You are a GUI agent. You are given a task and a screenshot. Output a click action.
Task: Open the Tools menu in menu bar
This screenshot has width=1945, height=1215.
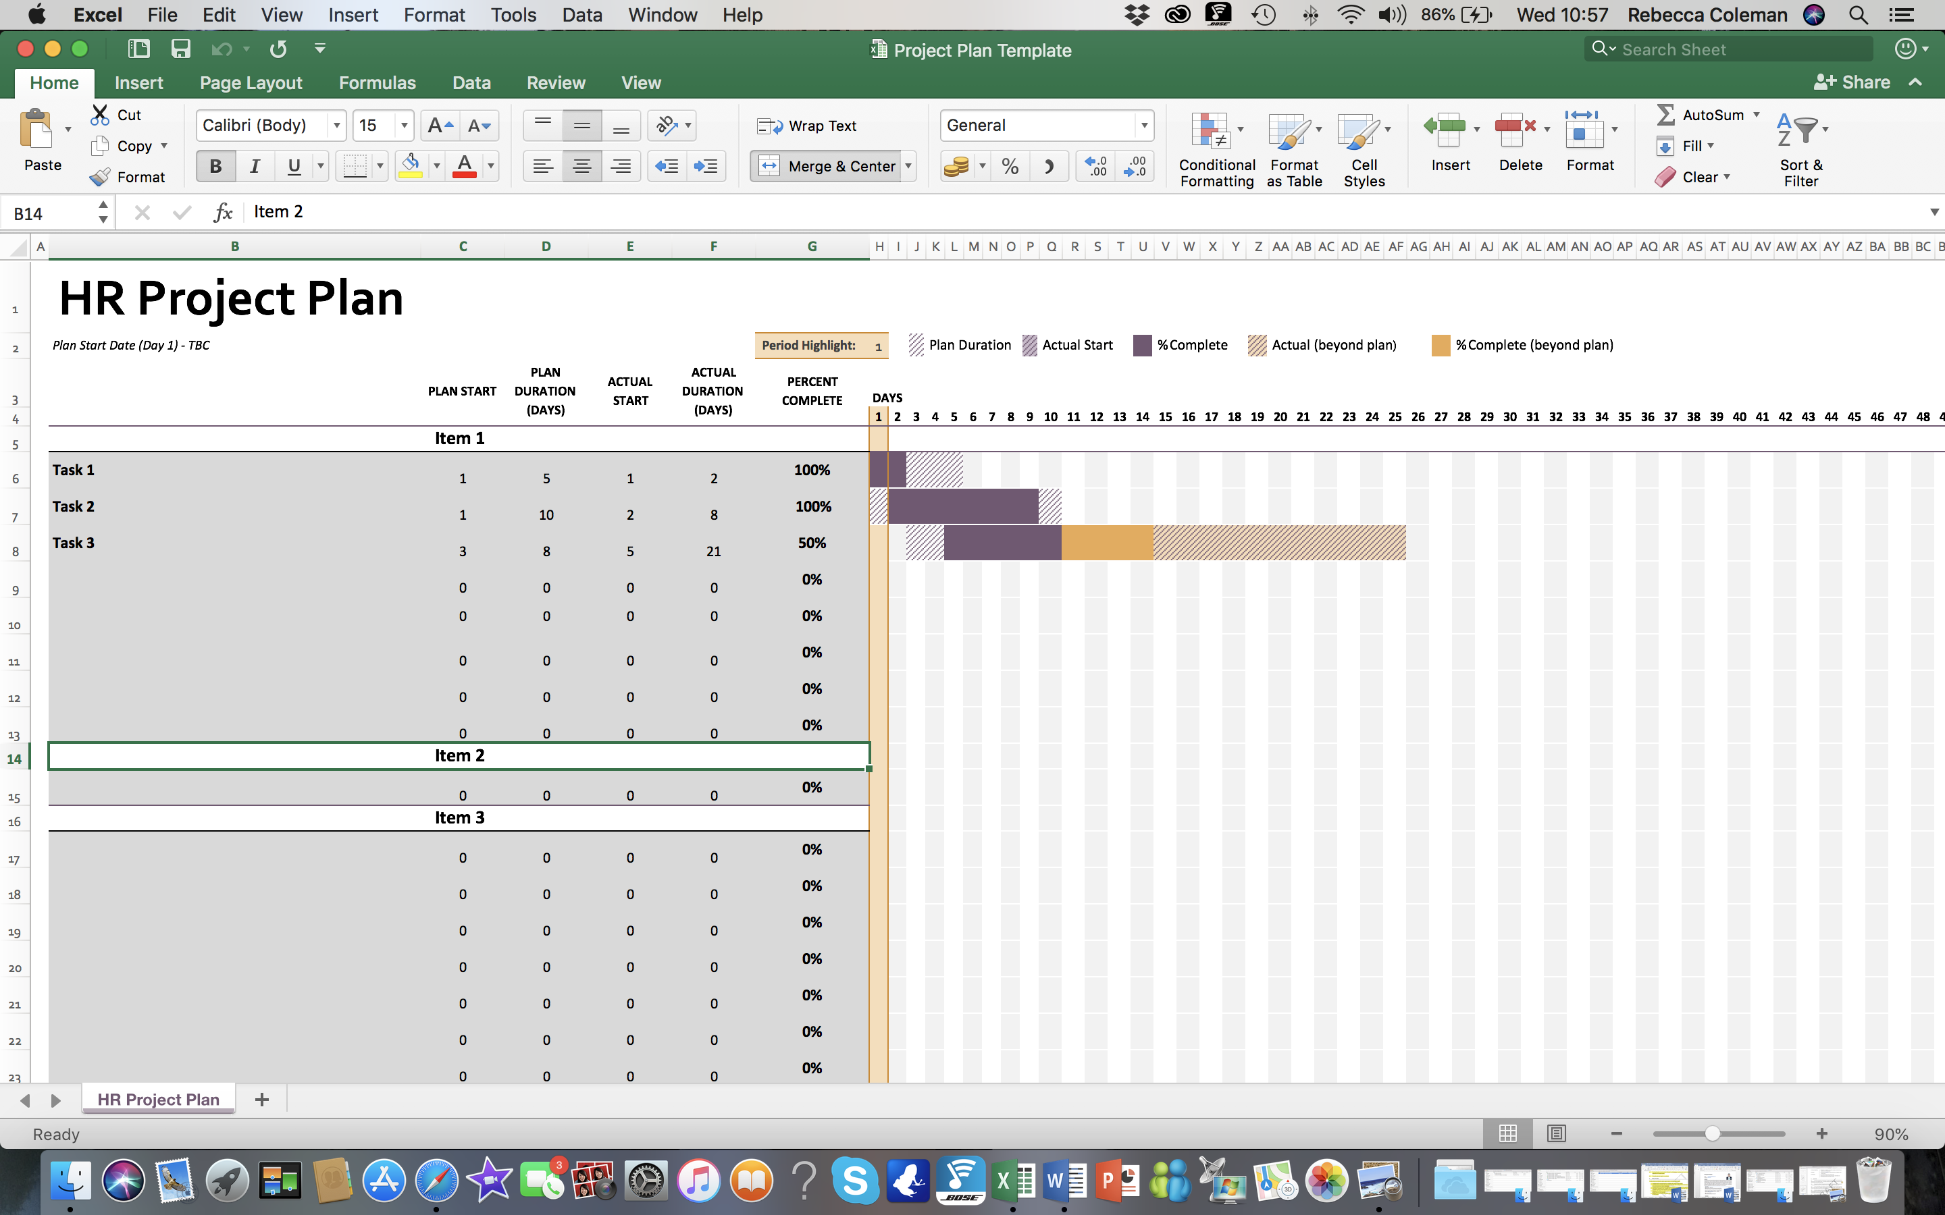(x=513, y=14)
